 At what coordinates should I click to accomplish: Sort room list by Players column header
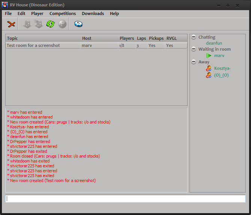(126, 38)
